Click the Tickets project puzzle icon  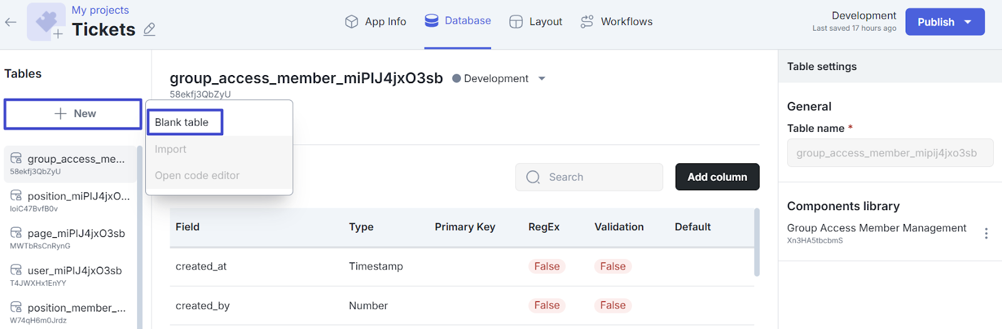tap(46, 22)
